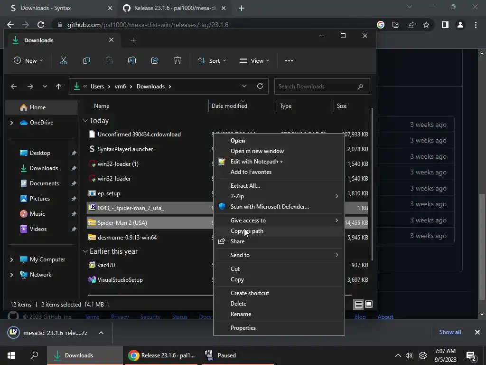Switch to Downloads - Syntax Chrome tab
Screen dimensions: 486x365
click(x=59, y=8)
